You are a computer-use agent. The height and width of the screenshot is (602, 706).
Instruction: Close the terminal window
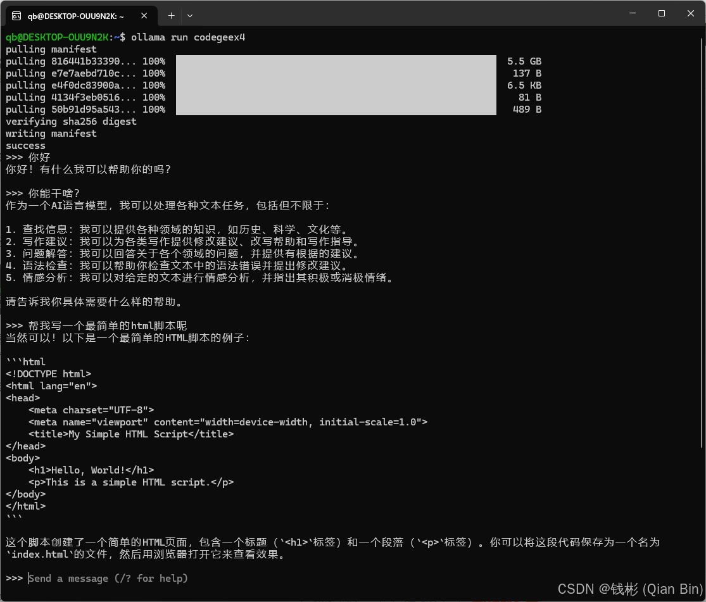tap(691, 13)
